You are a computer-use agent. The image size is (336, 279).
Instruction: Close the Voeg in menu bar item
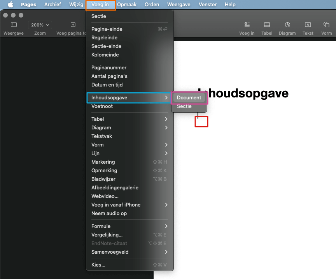pos(100,5)
